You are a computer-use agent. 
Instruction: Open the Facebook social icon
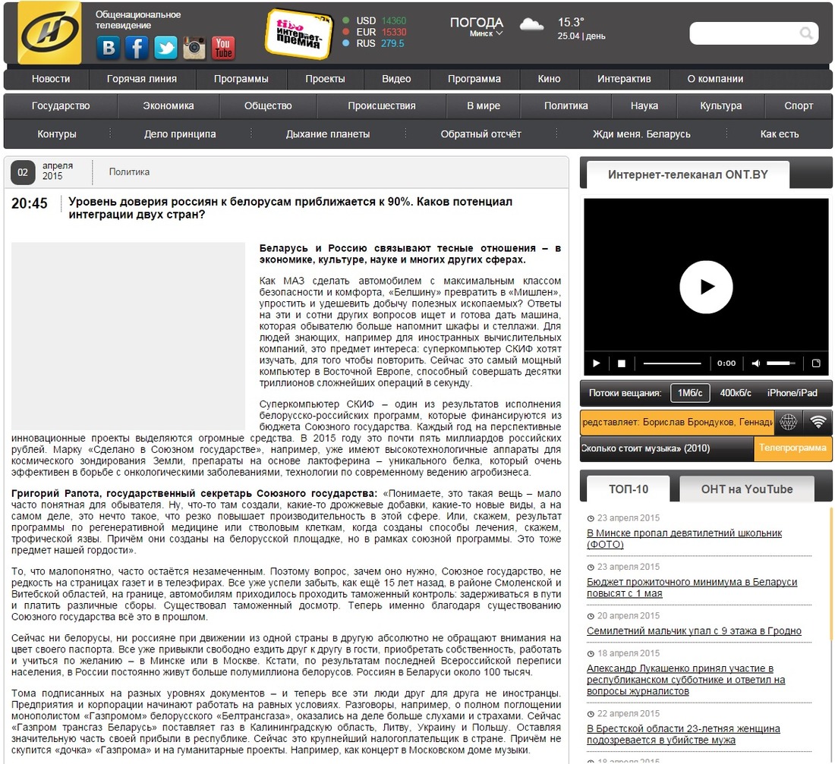pyautogui.click(x=137, y=48)
